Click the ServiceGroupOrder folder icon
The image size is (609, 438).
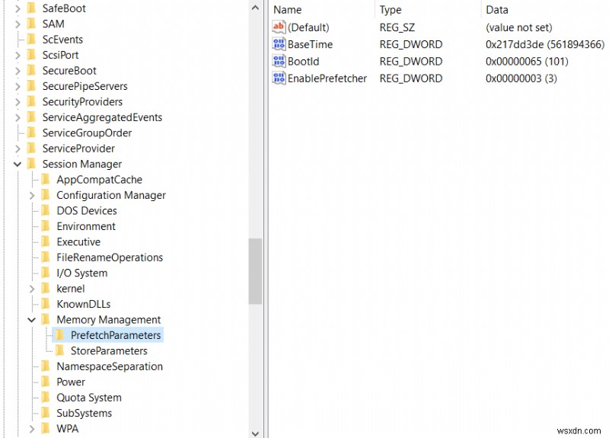click(31, 133)
